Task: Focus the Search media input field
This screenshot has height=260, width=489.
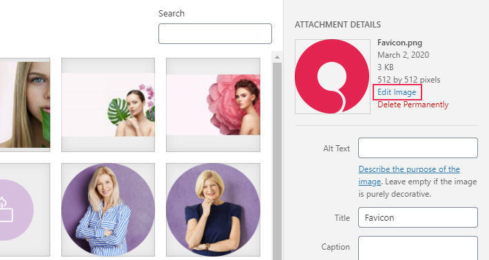Action: click(x=215, y=34)
